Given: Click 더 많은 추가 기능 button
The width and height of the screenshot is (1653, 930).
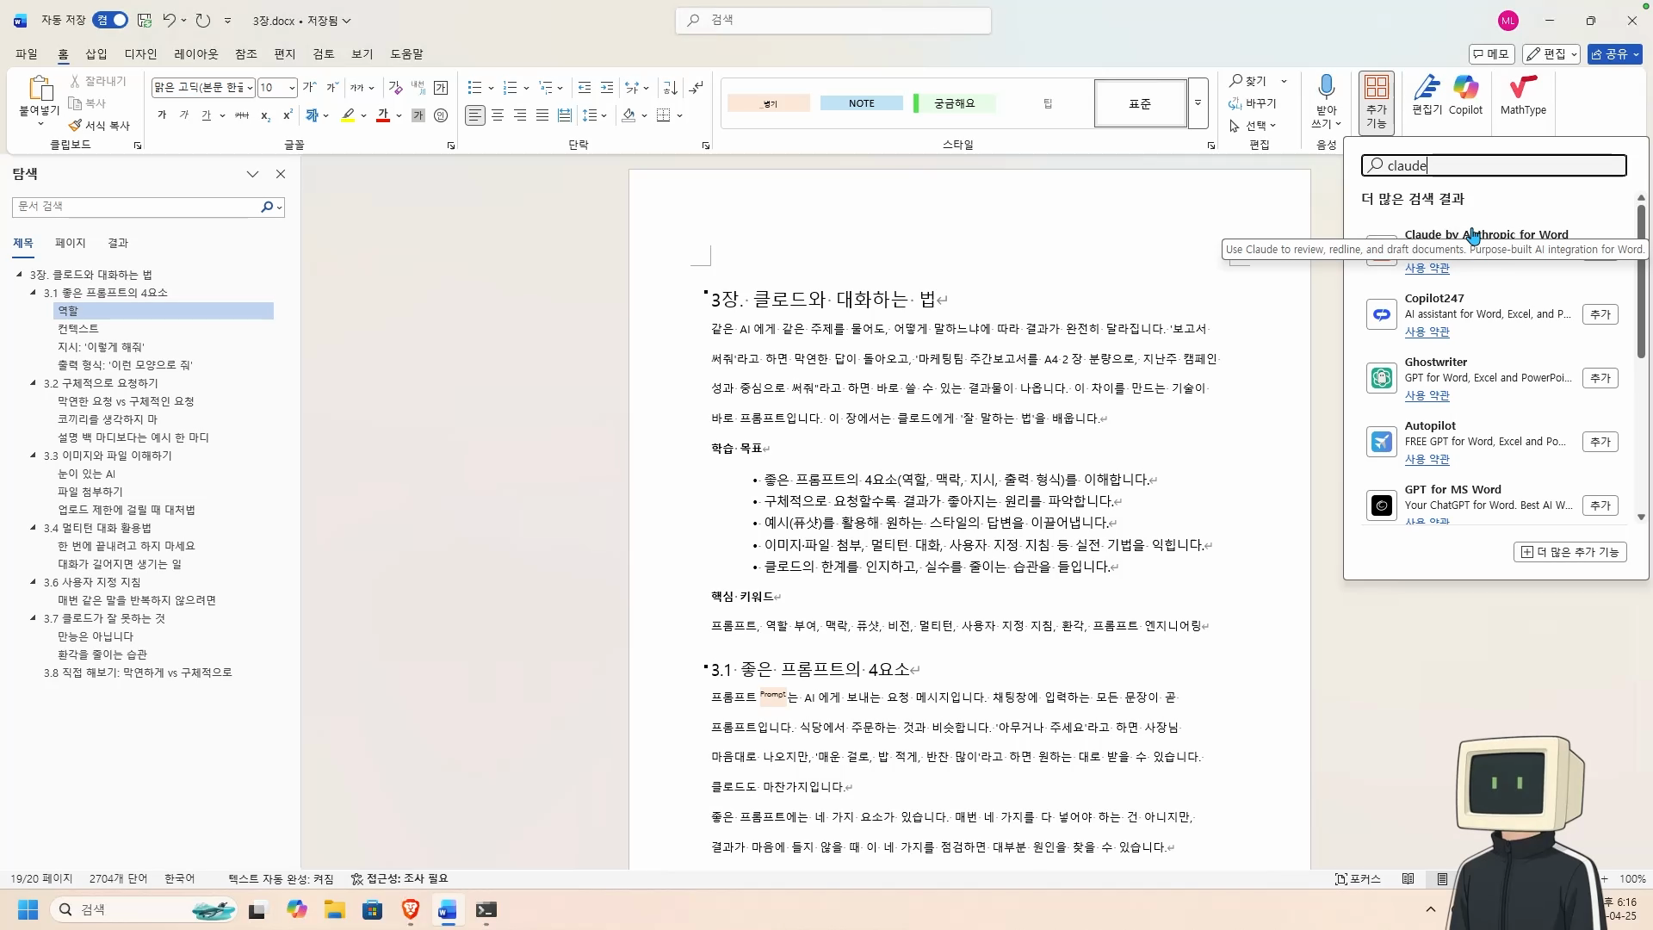Looking at the screenshot, I should pos(1569,552).
